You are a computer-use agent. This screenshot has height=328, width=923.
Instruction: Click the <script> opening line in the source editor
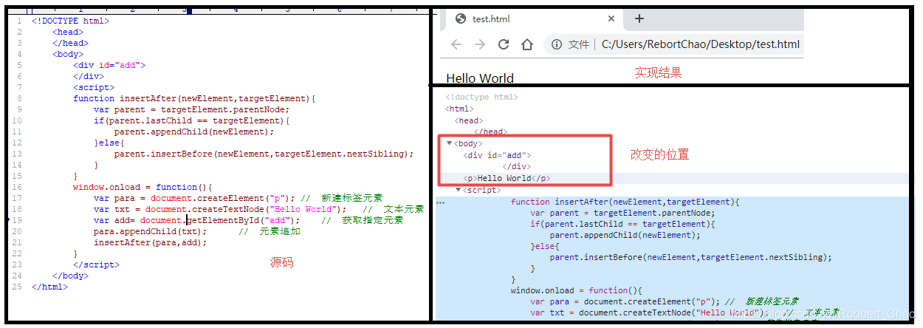tap(94, 87)
